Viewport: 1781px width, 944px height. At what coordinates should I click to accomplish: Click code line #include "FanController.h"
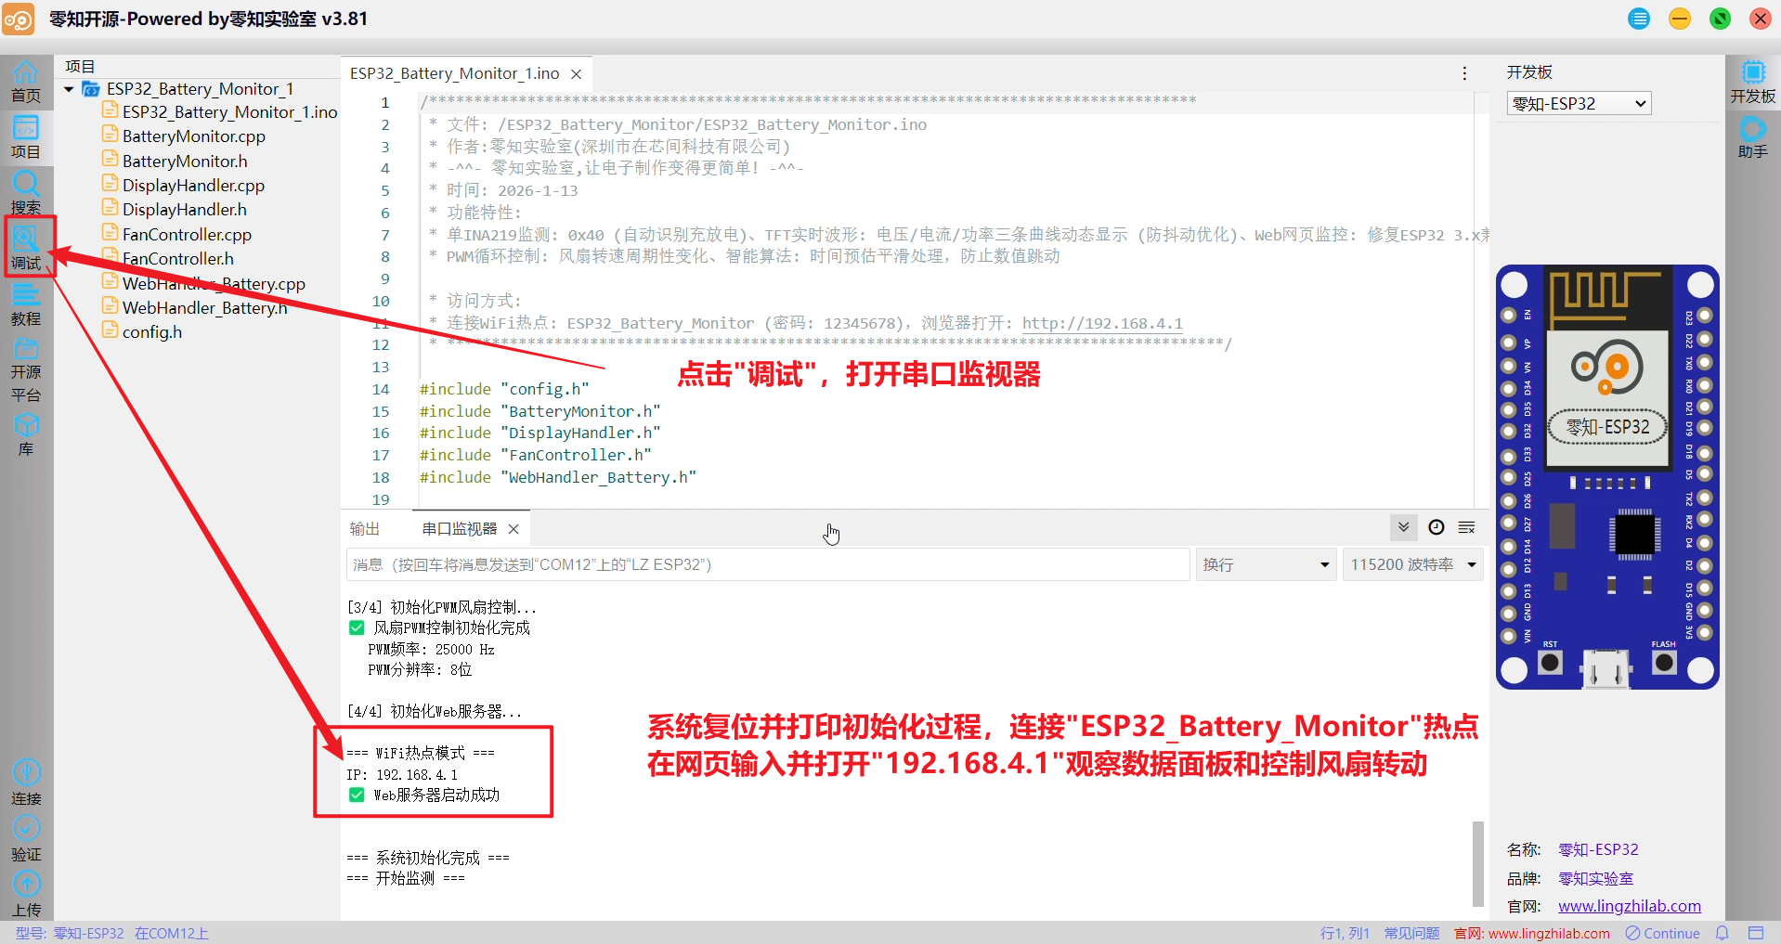click(536, 455)
